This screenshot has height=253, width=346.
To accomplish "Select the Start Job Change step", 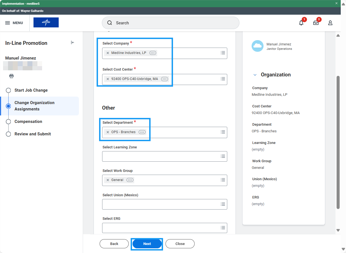I will pyautogui.click(x=31, y=90).
